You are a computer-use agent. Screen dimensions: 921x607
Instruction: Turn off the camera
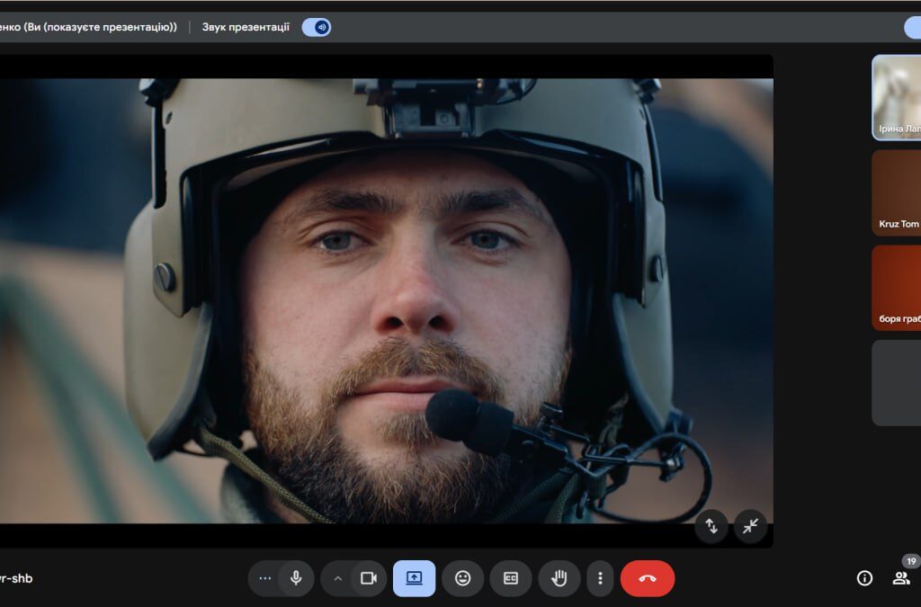[x=368, y=578]
